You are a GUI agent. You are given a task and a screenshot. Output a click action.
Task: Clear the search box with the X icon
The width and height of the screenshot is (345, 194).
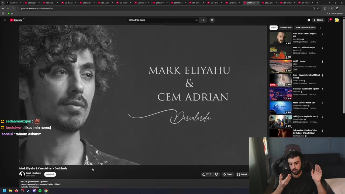[x=196, y=20]
